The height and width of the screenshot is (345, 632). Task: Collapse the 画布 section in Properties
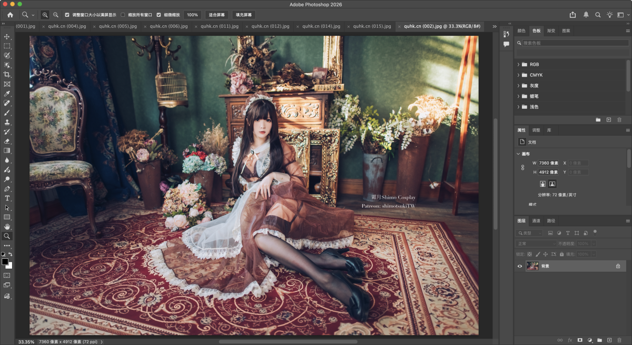[518, 154]
